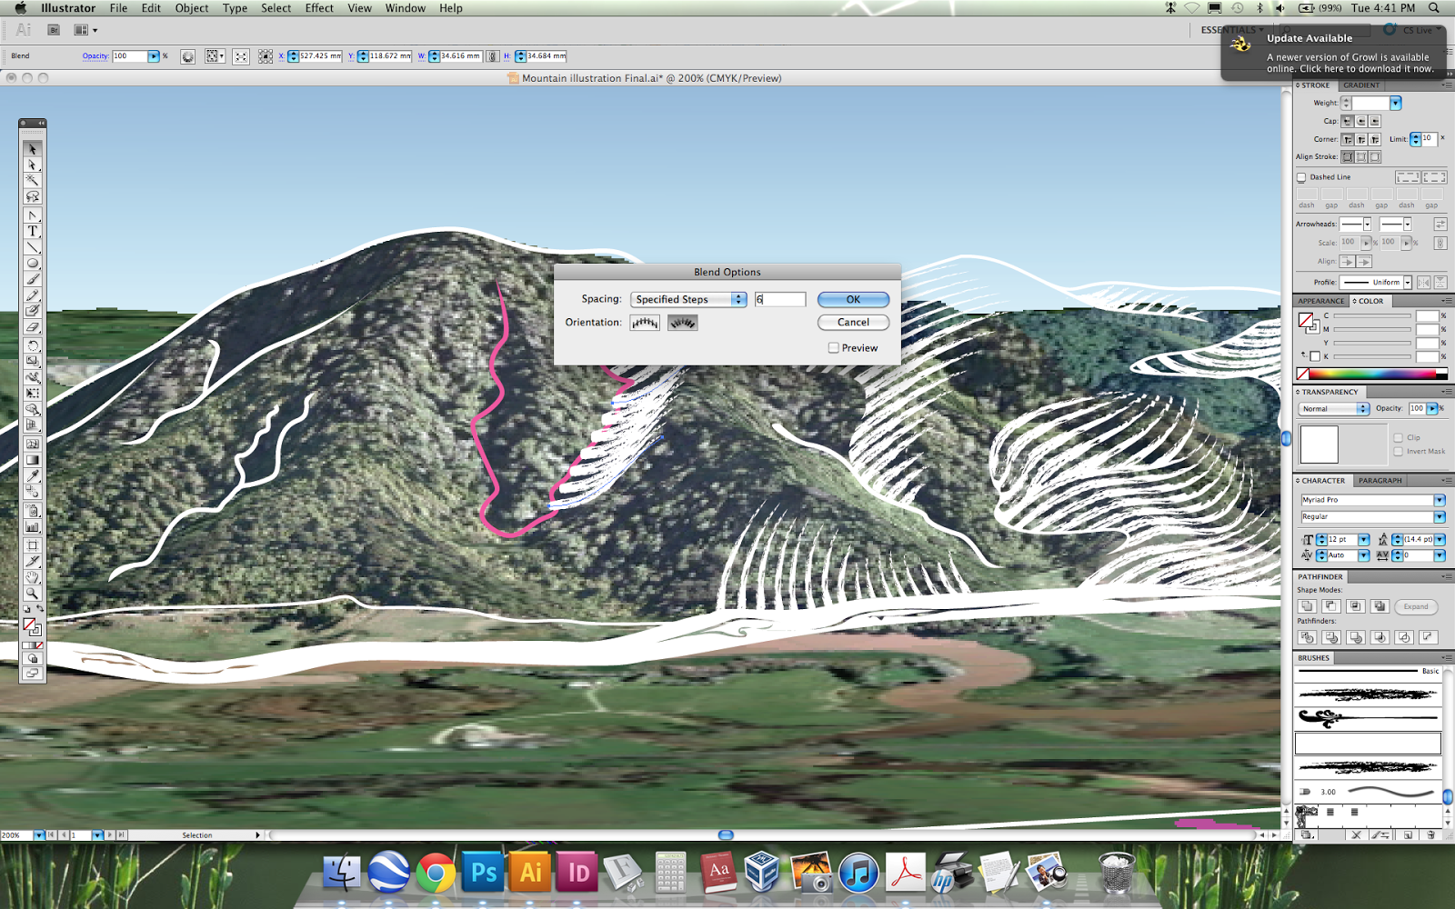Open Photoshop from the Dock
The image size is (1455, 909).
tap(484, 874)
